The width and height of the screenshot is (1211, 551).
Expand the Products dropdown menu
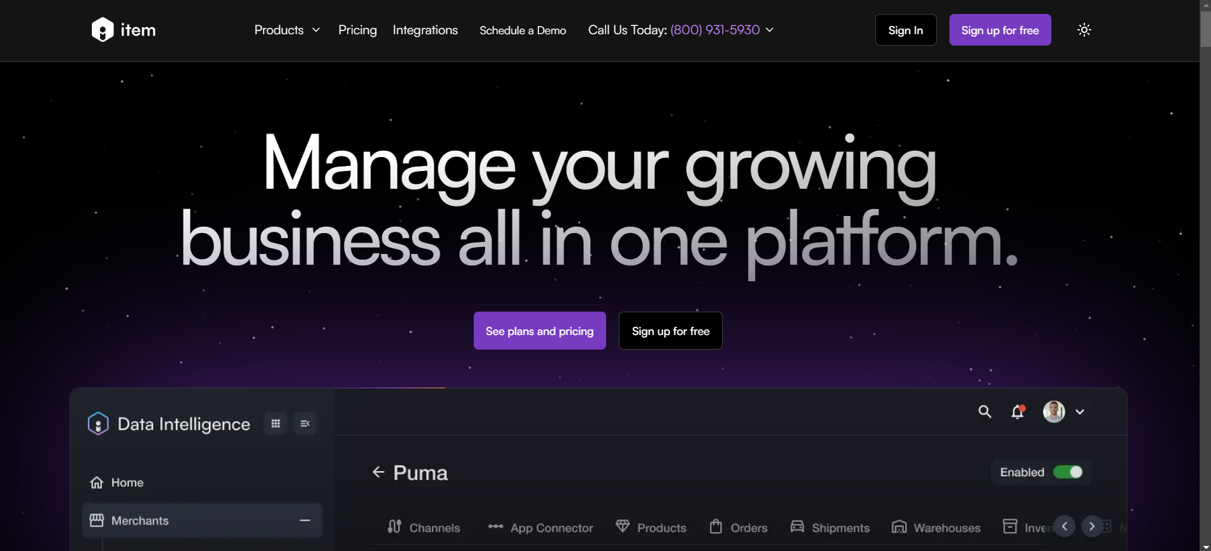point(287,30)
